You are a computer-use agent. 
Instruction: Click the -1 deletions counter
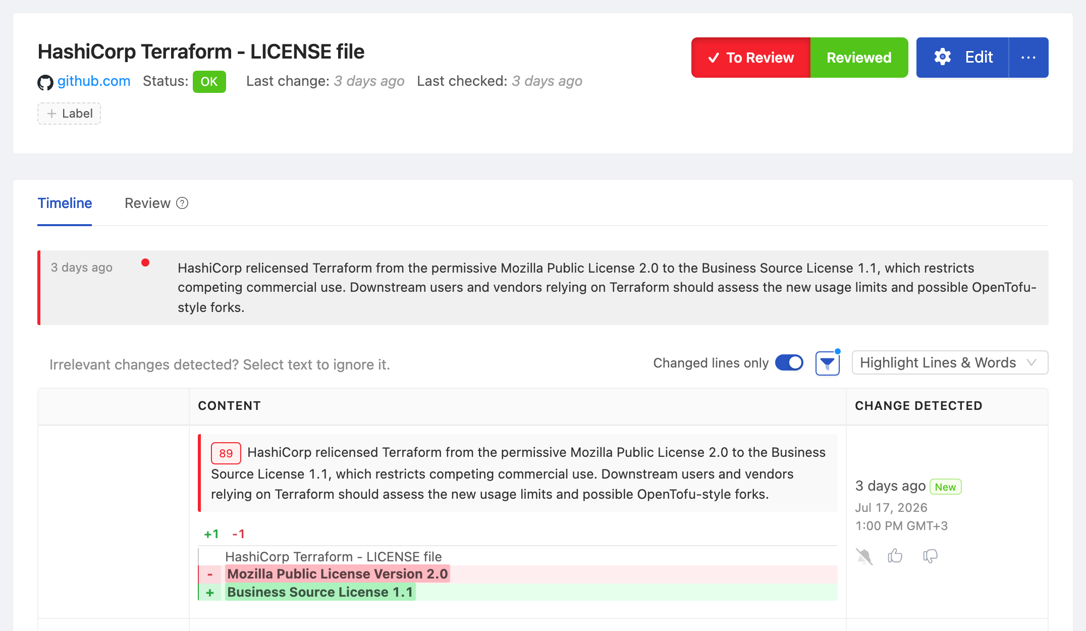coord(238,534)
